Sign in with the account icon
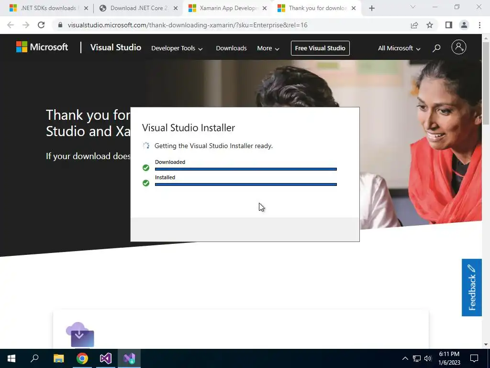The width and height of the screenshot is (490, 368). (459, 47)
